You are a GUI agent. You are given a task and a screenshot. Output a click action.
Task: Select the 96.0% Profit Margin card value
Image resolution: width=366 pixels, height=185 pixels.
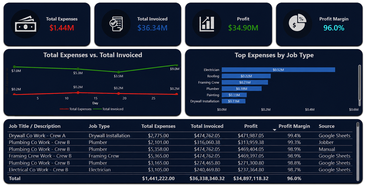[x=334, y=28]
